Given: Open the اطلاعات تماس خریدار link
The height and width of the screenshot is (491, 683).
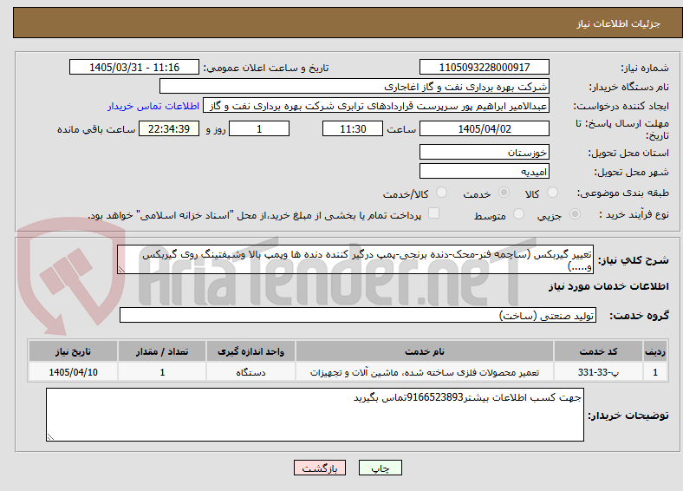Looking at the screenshot, I should [153, 106].
